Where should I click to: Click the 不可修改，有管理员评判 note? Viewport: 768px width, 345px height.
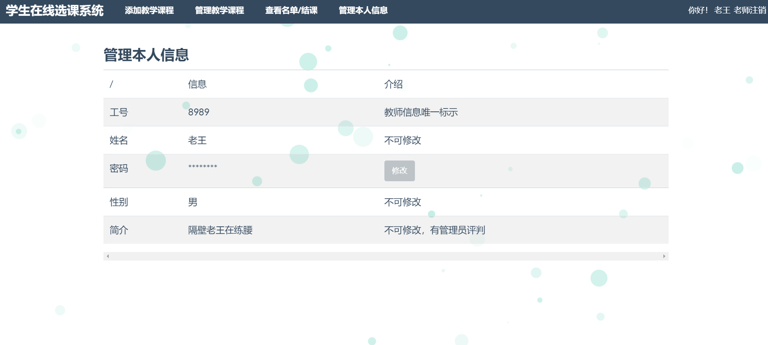434,230
